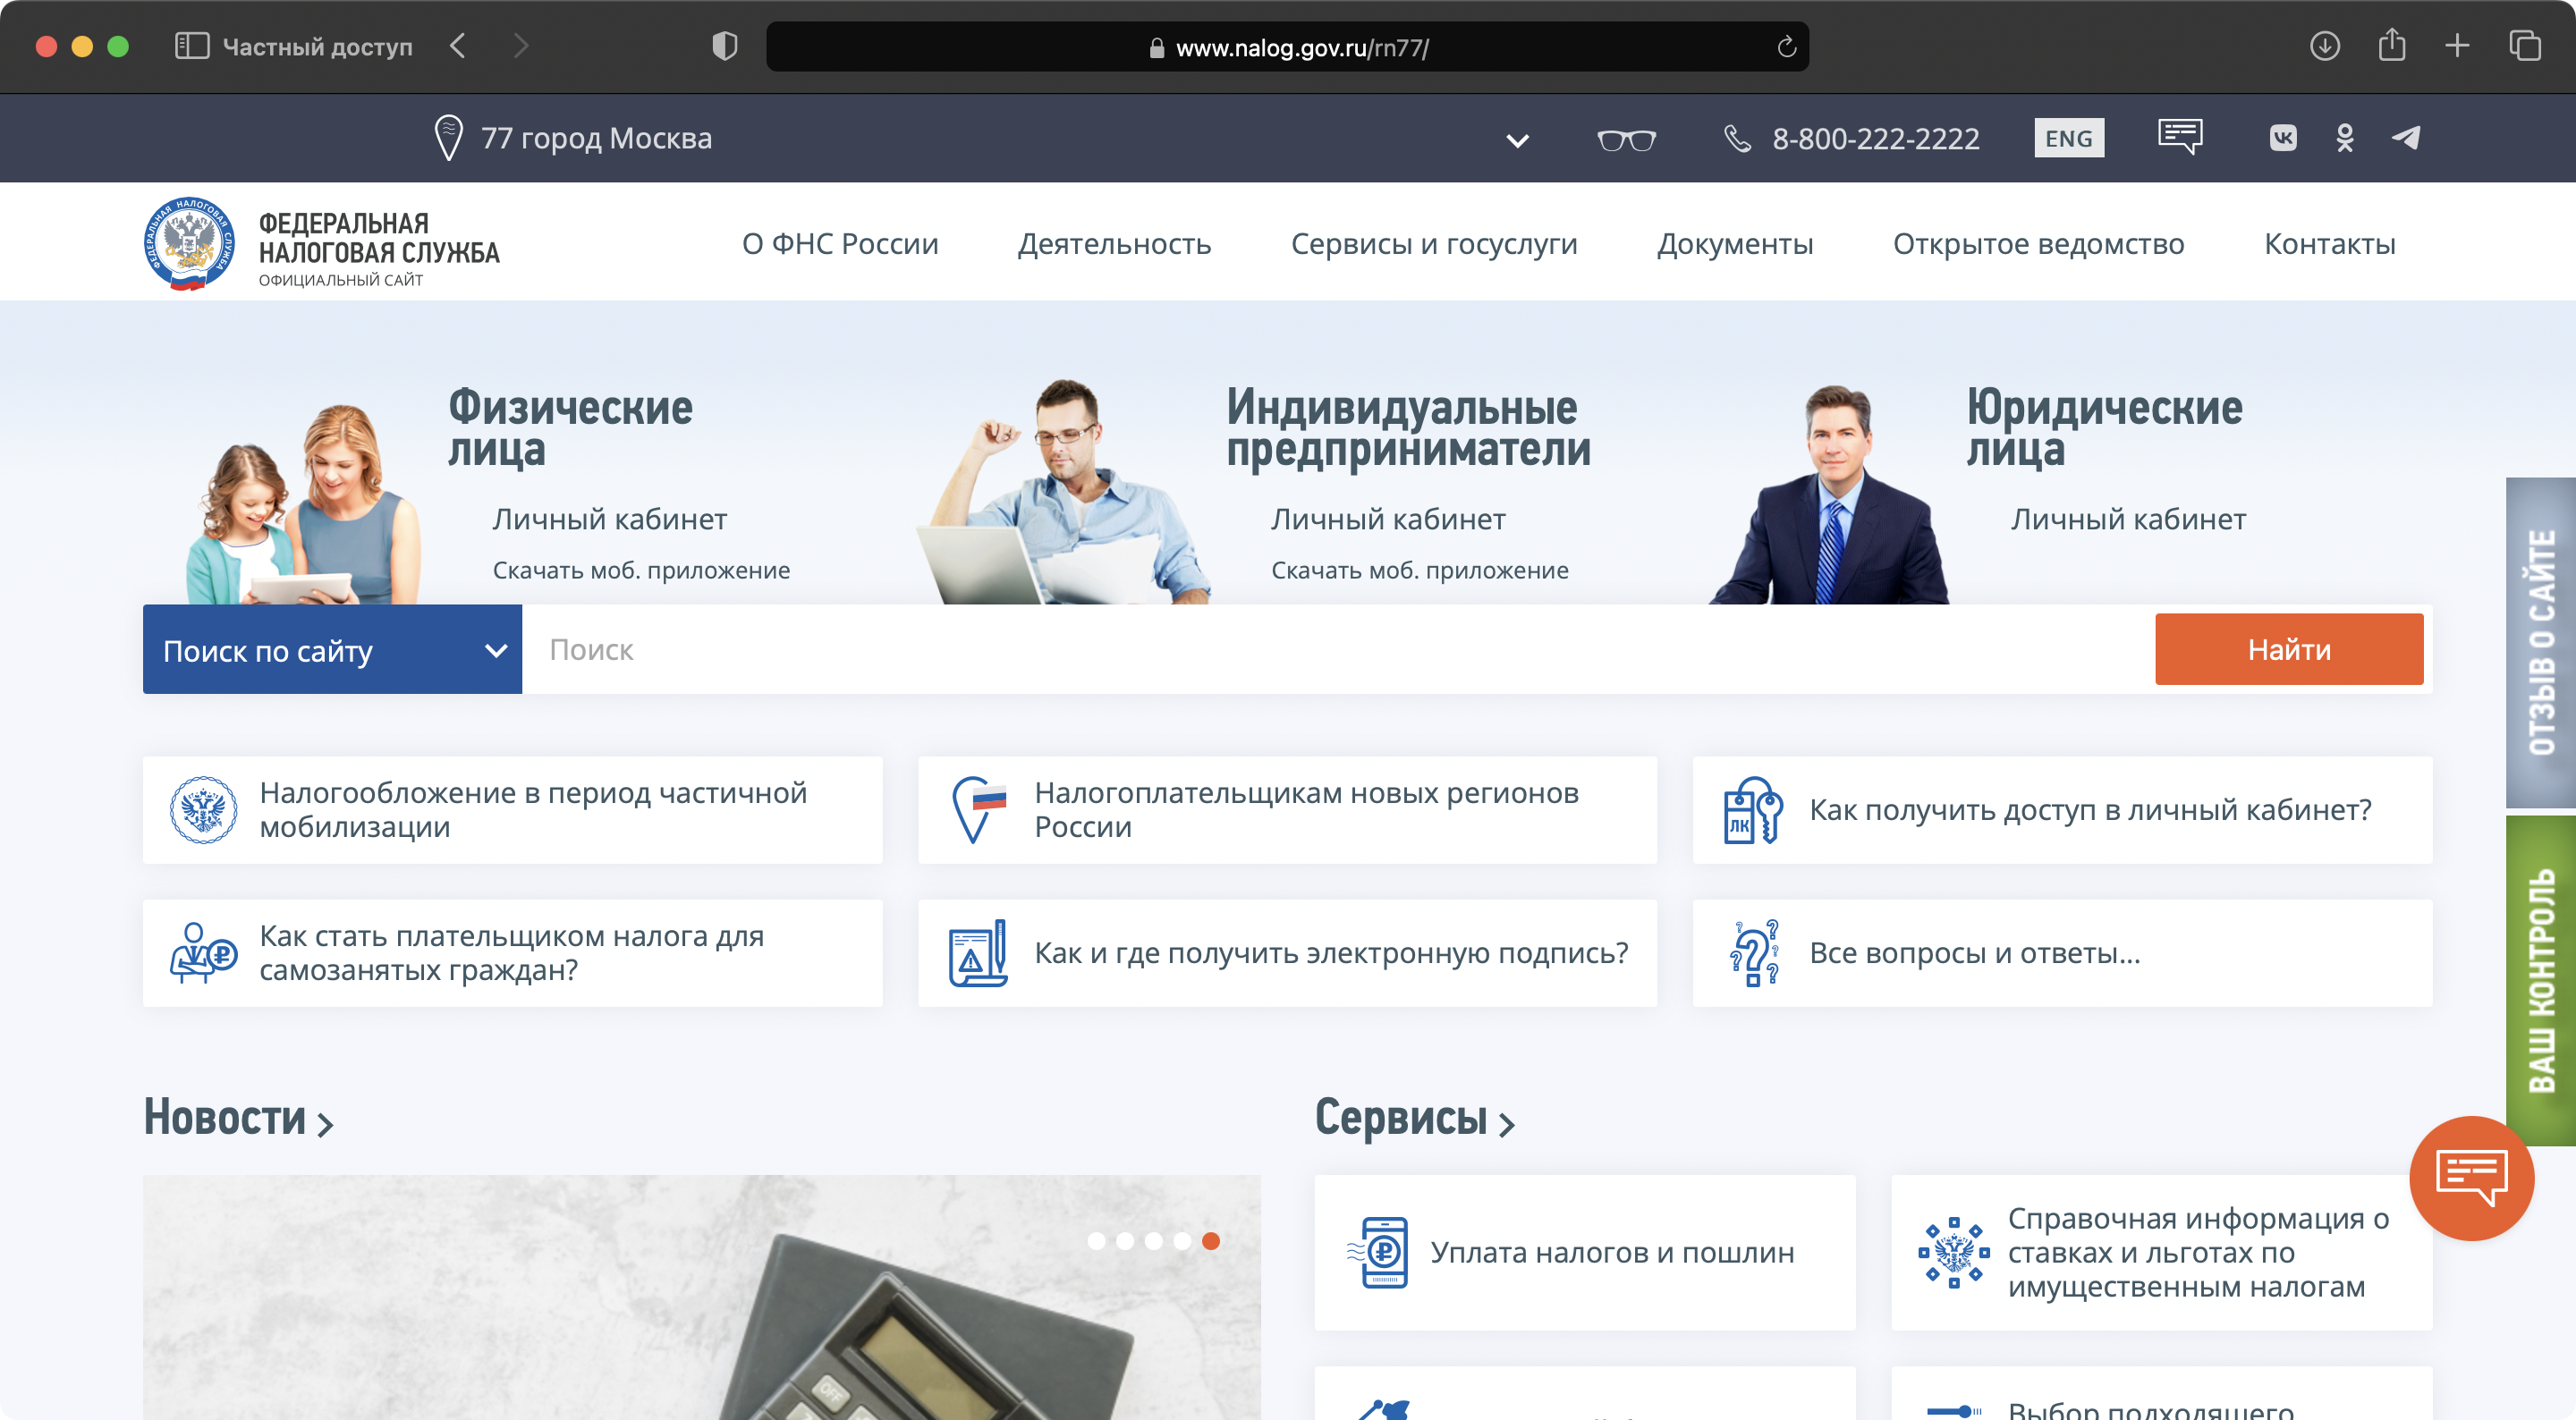This screenshot has height=1420, width=2576.
Task: Click the privacy shield icon in Safari toolbar
Action: (725, 46)
